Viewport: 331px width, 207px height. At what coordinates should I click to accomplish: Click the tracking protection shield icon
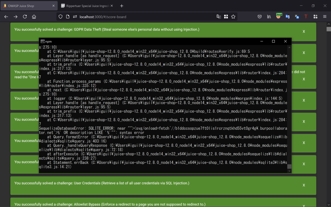tap(60, 17)
